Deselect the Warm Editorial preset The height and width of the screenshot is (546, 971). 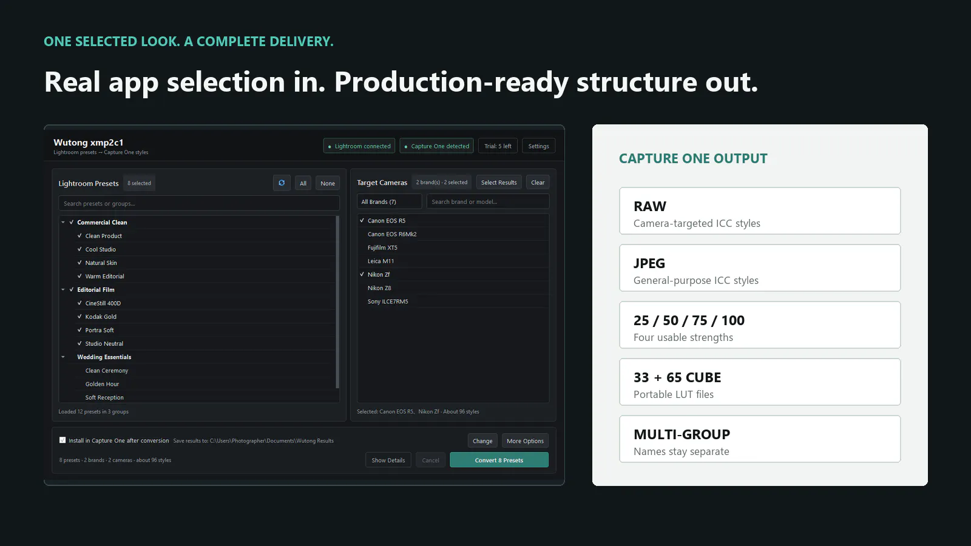point(80,276)
